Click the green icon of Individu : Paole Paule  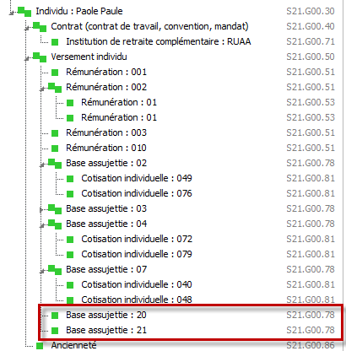[24, 12]
